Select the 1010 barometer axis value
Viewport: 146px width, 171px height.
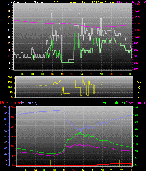click(x=137, y=23)
